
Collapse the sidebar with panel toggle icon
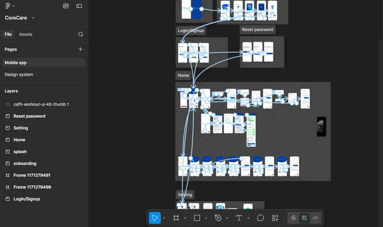pos(79,6)
